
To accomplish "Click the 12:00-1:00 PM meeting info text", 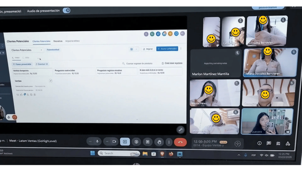I will 205,141.
